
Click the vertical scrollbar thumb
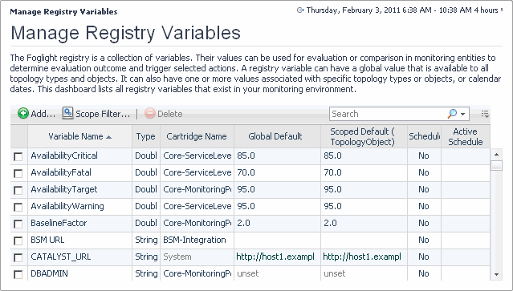[x=496, y=165]
